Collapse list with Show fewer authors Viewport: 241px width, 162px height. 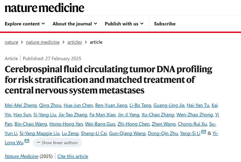coord(57,143)
